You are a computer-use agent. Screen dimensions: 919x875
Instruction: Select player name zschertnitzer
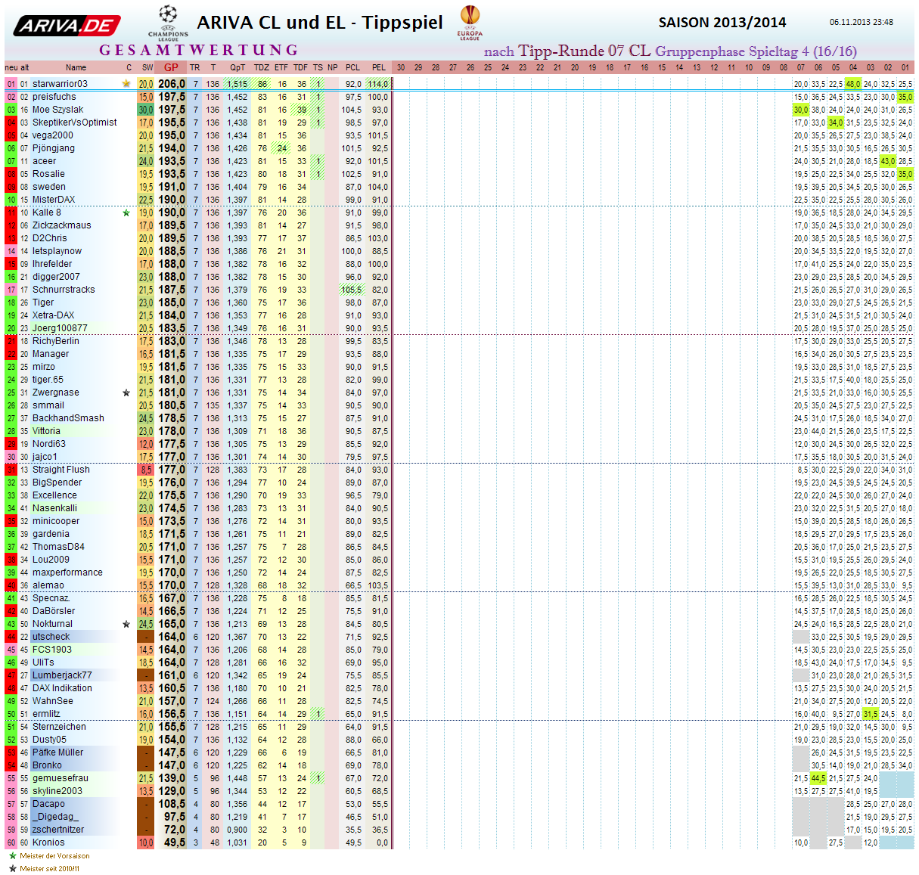pos(58,830)
